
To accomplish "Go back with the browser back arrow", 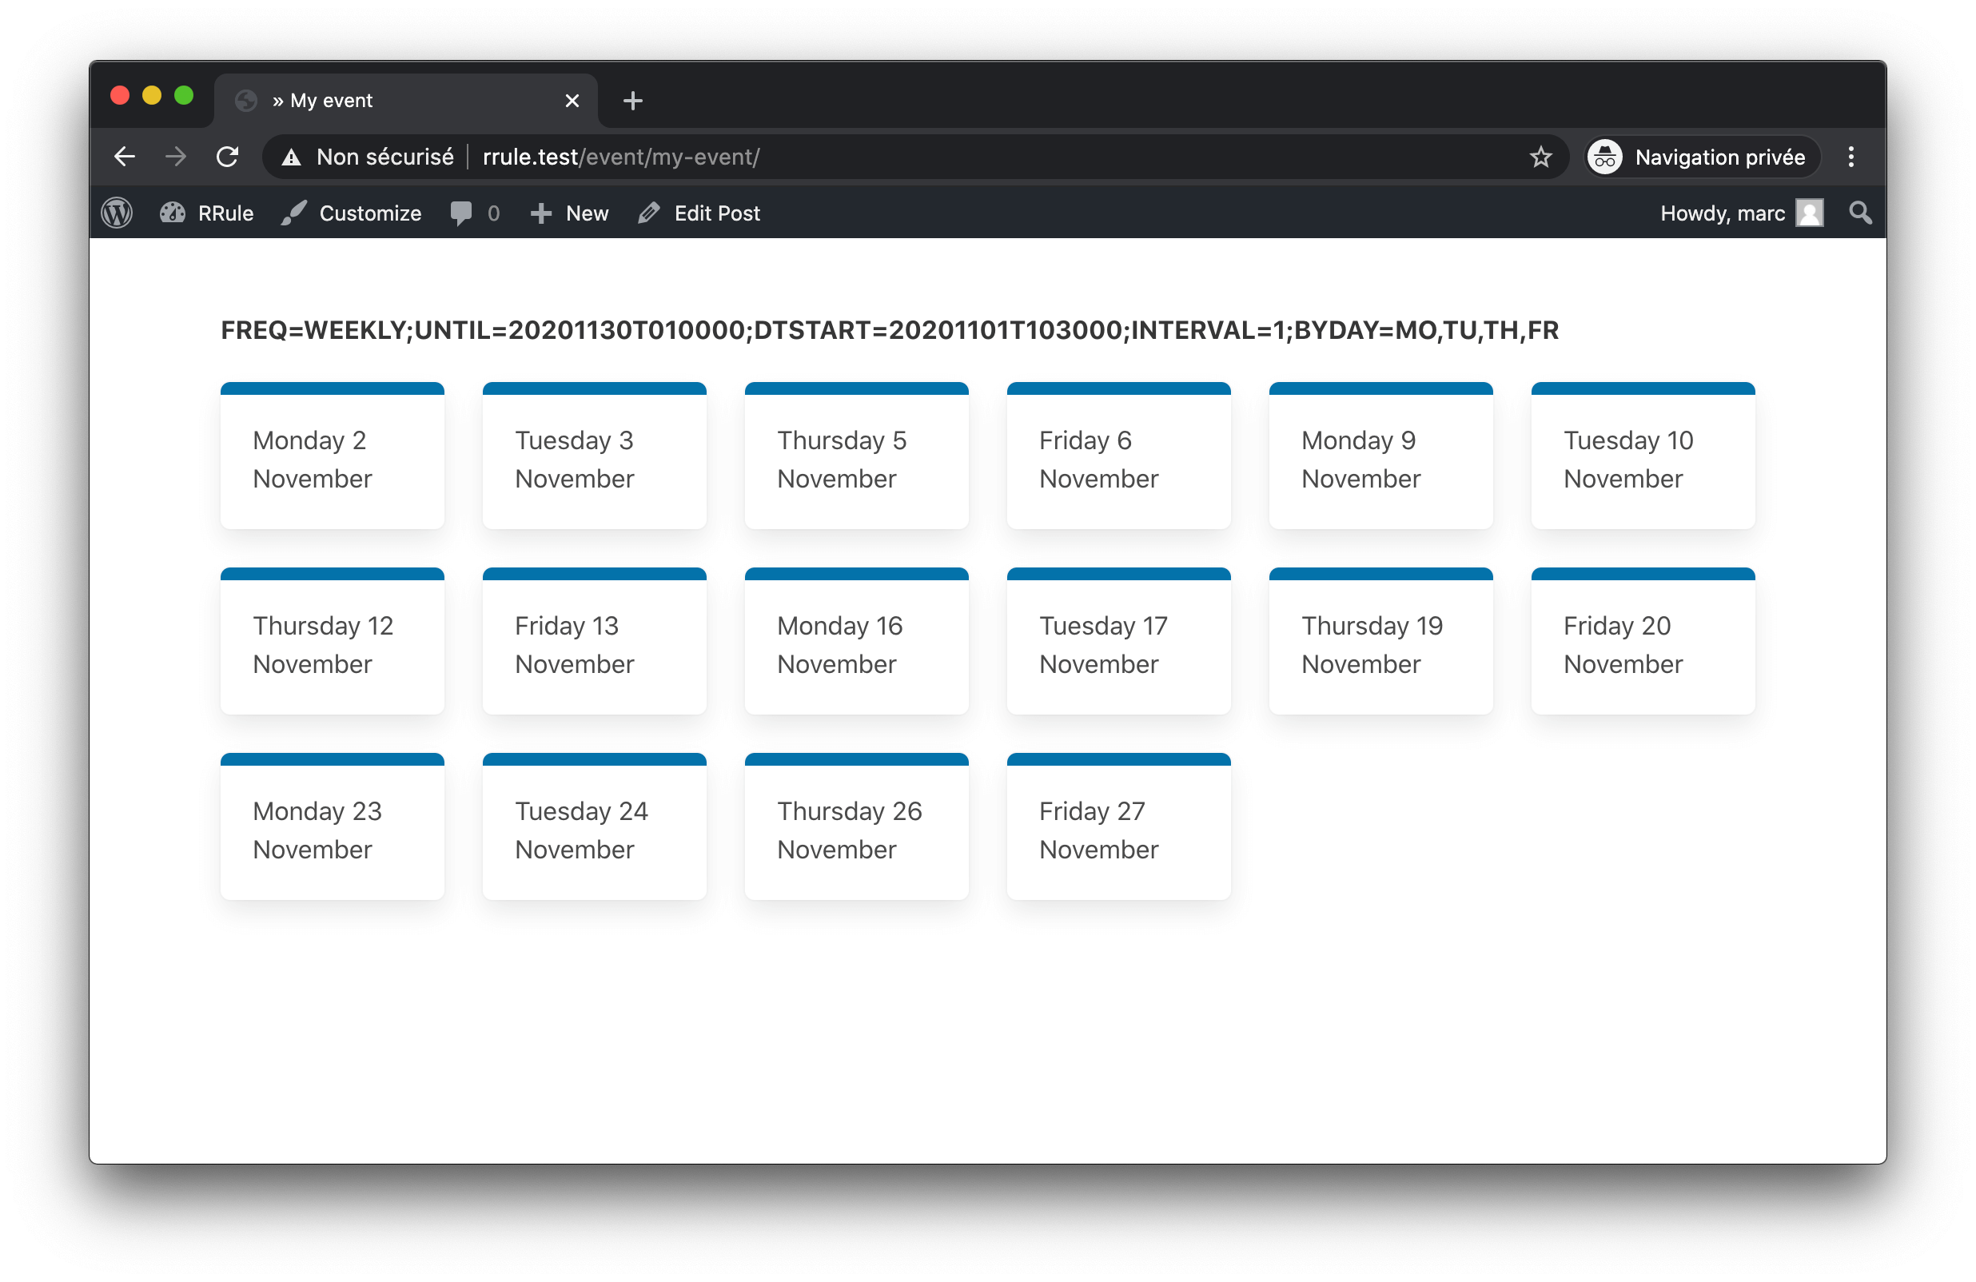I will pyautogui.click(x=125, y=157).
